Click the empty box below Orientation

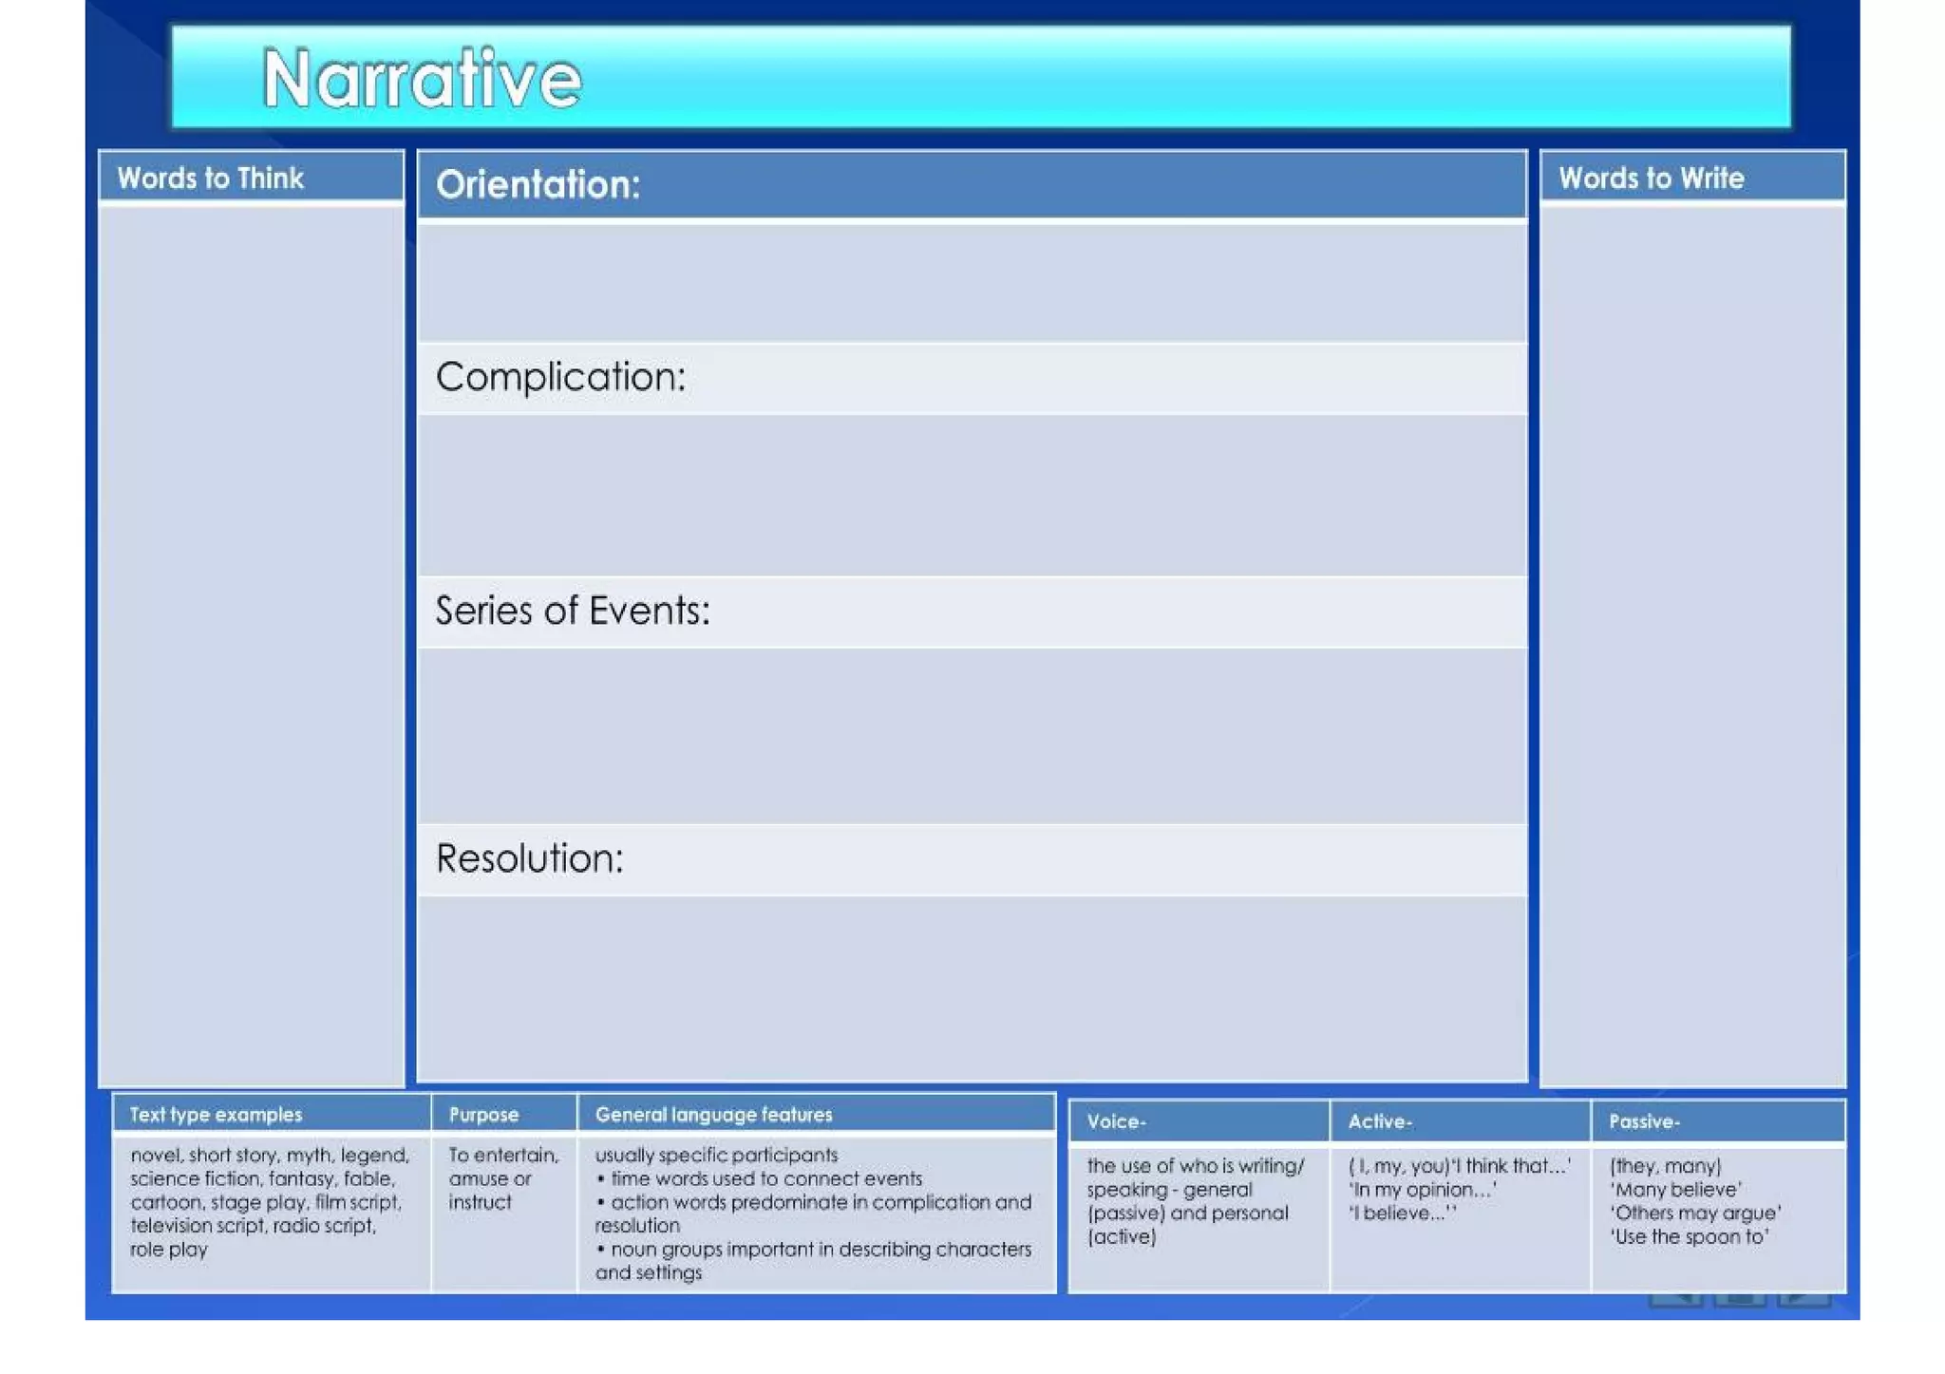972,282
